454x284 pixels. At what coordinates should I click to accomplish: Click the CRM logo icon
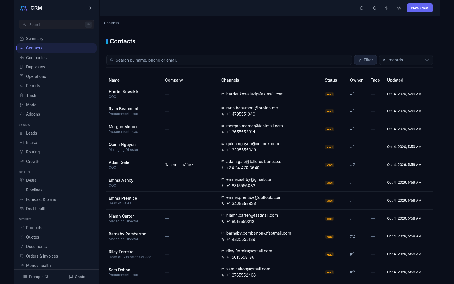[23, 8]
